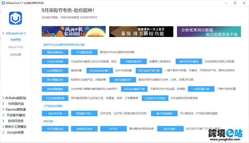Image resolution: width=249 pixels, height=143 pixels.
Task: Expand the 下拉框关键词 section arrow
Action: [x=3, y=115]
